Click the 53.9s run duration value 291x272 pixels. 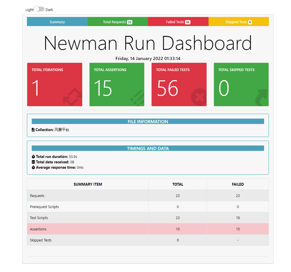(73, 157)
